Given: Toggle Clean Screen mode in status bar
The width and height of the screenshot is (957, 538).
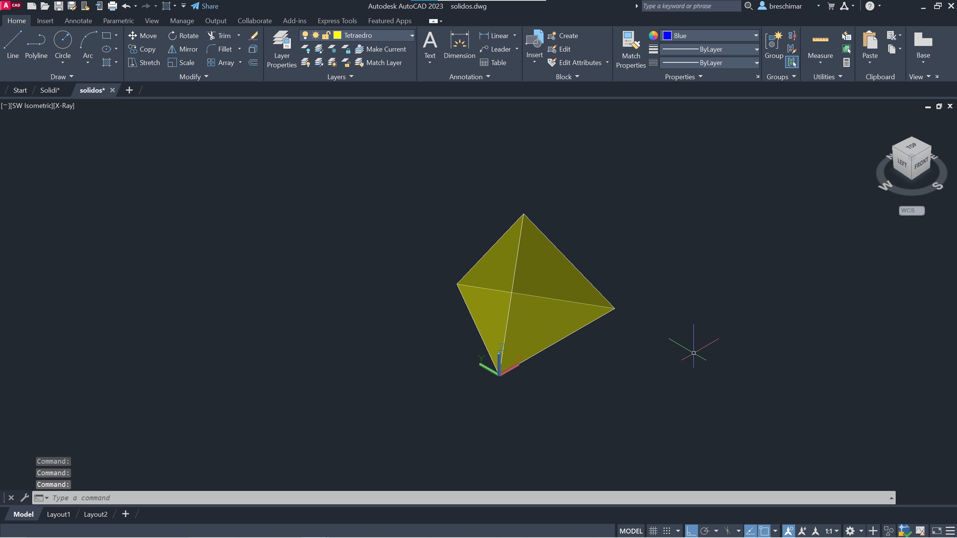Looking at the screenshot, I should [937, 531].
